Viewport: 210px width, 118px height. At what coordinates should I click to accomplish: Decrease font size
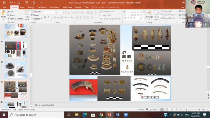coord(69,13)
